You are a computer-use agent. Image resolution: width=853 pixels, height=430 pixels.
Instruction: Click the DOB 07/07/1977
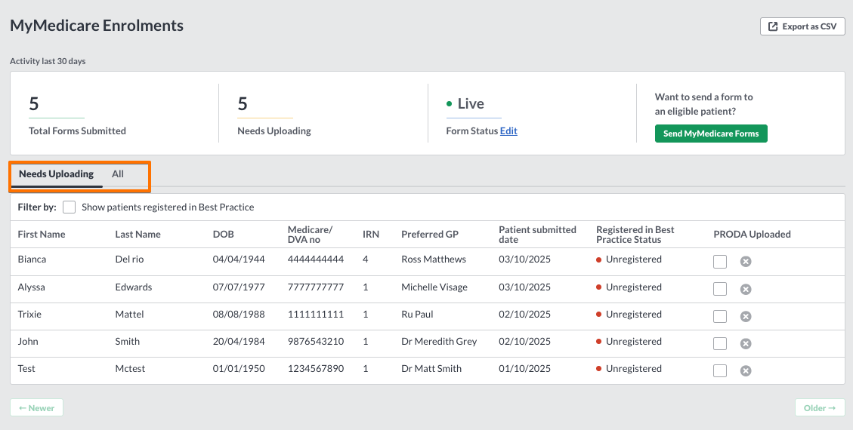click(x=239, y=287)
